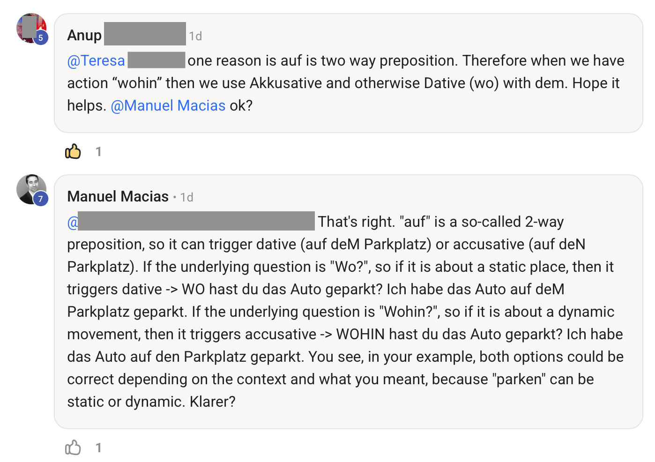Open the @Manuel Macias mention in Anup's comment
This screenshot has width=655, height=462.
click(168, 106)
